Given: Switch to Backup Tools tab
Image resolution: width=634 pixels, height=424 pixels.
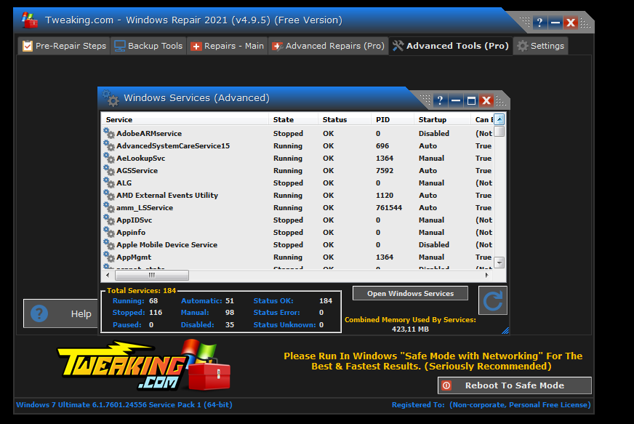Looking at the screenshot, I should coord(148,46).
